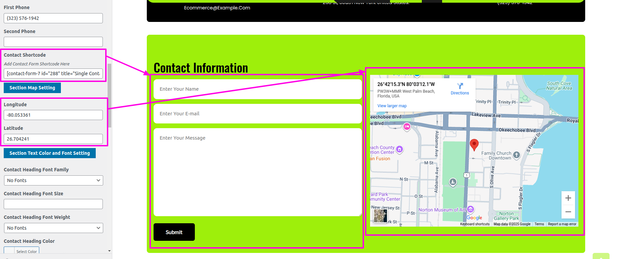Focus the Enter Your E-mail field
The height and width of the screenshot is (259, 618).
[x=257, y=114]
